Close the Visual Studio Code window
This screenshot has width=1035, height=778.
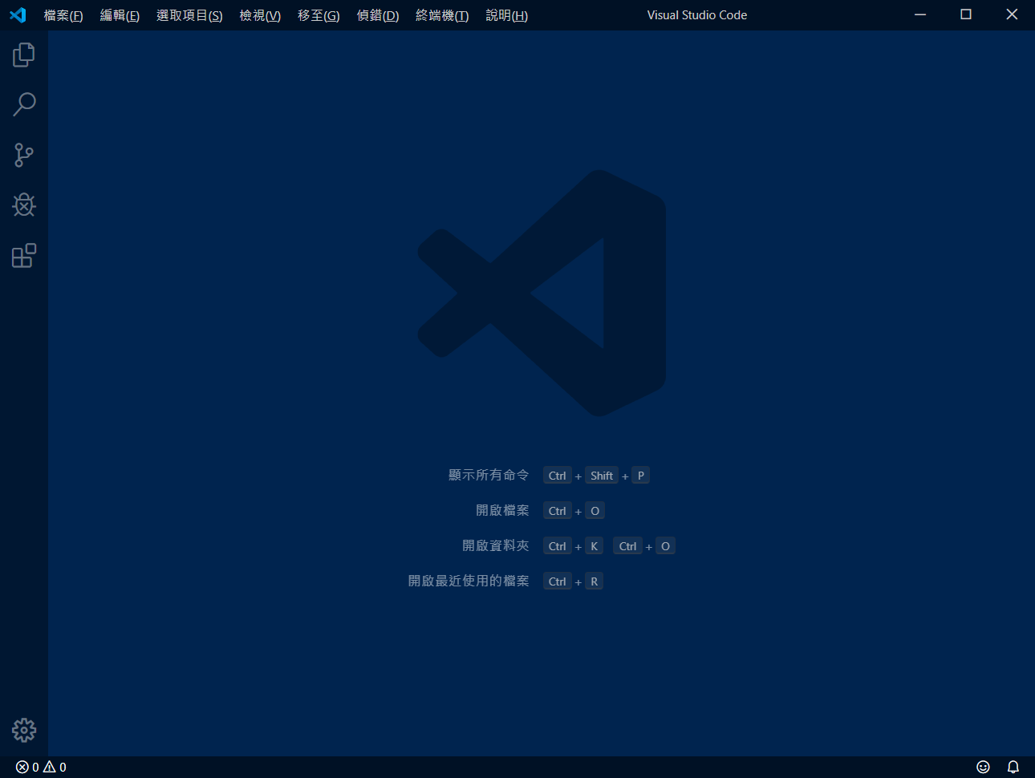coord(1012,15)
